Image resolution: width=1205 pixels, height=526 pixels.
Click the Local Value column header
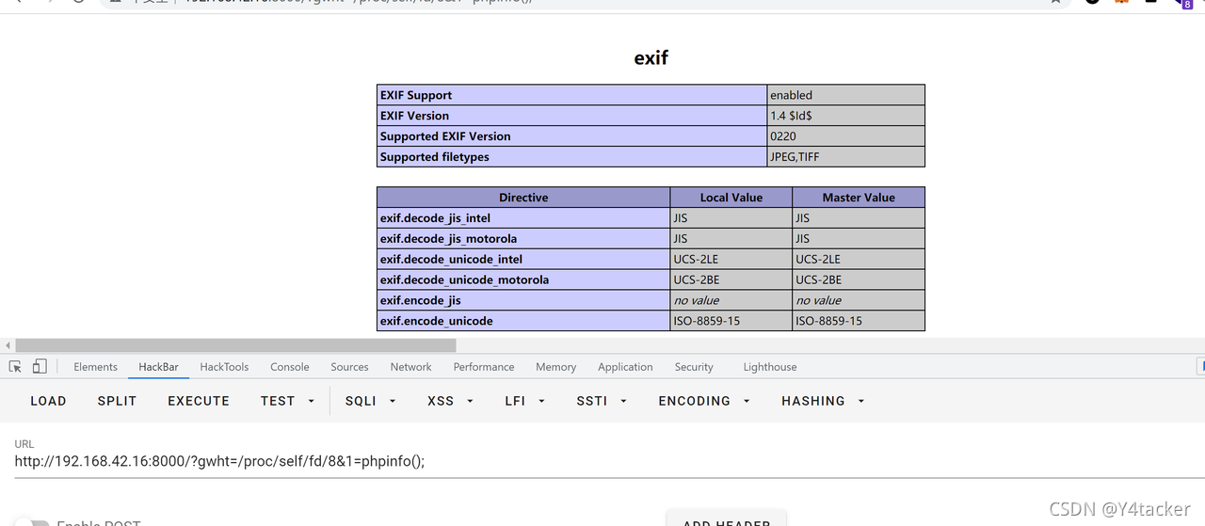(x=731, y=198)
